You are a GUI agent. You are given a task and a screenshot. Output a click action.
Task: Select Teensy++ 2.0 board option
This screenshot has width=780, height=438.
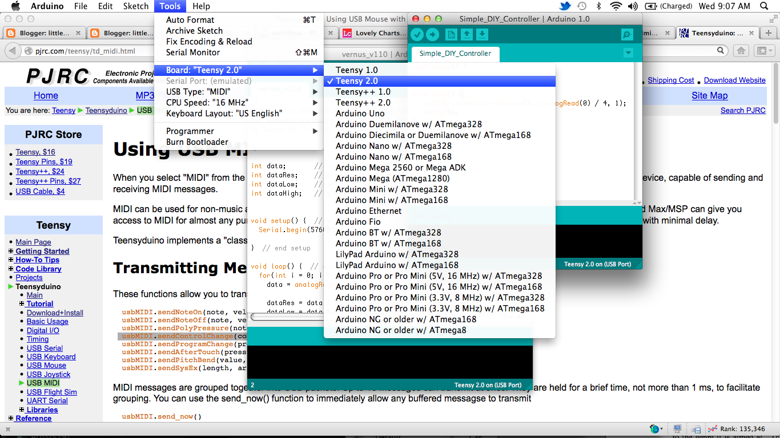point(440,103)
